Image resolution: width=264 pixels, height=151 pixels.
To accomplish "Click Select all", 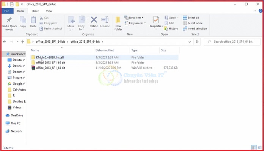I will click(191, 18).
